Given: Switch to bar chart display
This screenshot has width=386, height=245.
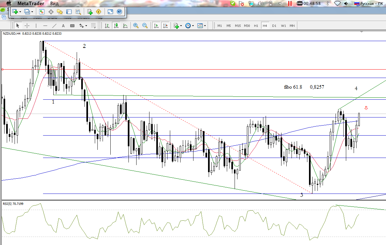Looking at the screenshot, I should pyautogui.click(x=107, y=26).
